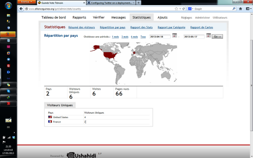Screen dimensions: 253x158
Task: Click the France row text
Action: pyautogui.click(x=57, y=122)
